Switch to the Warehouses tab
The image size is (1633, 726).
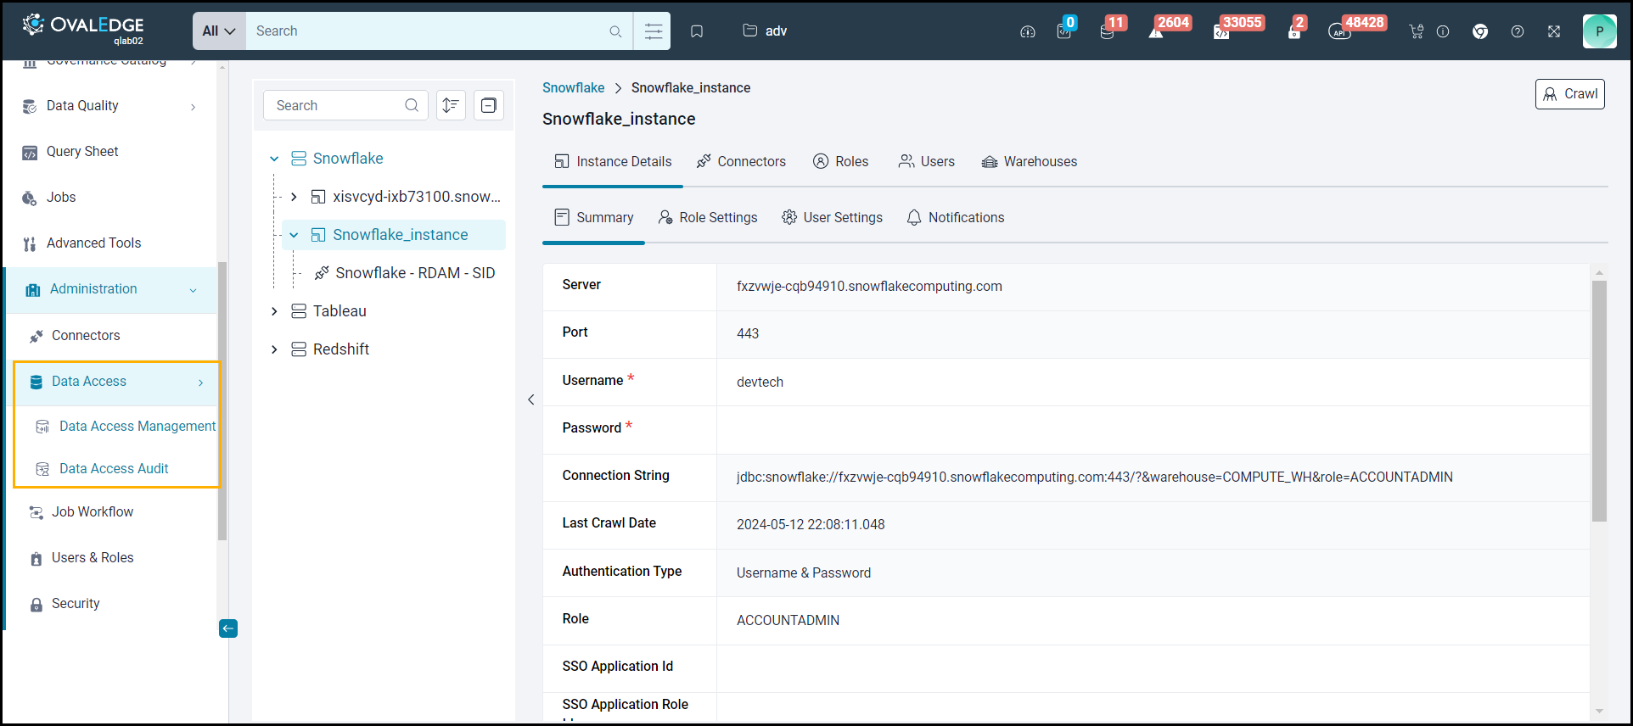(1030, 161)
